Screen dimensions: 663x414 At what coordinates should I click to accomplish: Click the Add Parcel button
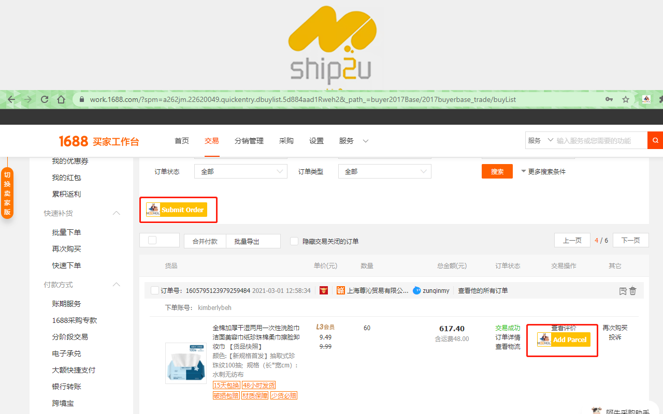pyautogui.click(x=564, y=339)
